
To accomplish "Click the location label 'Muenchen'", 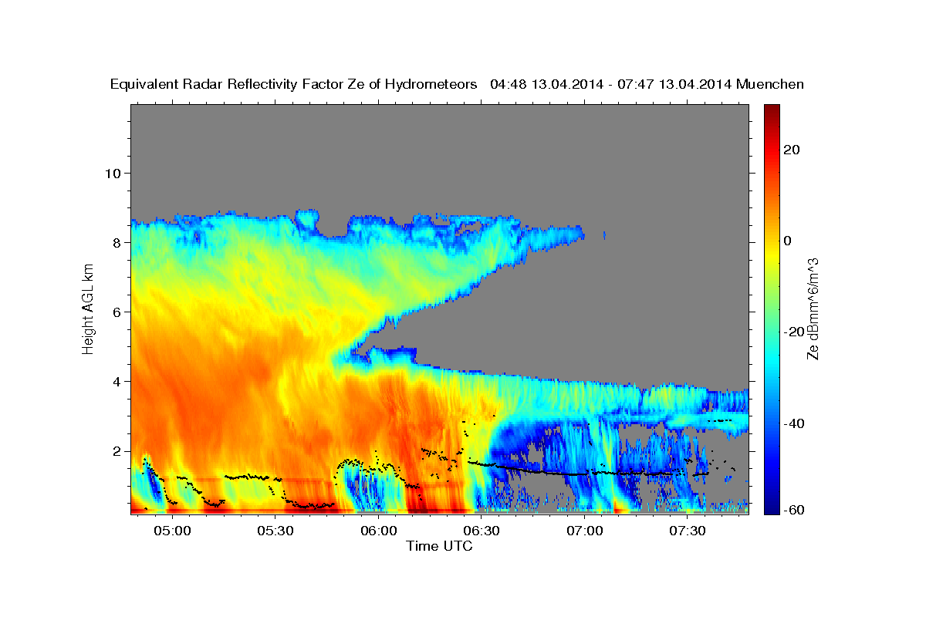I will click(771, 85).
